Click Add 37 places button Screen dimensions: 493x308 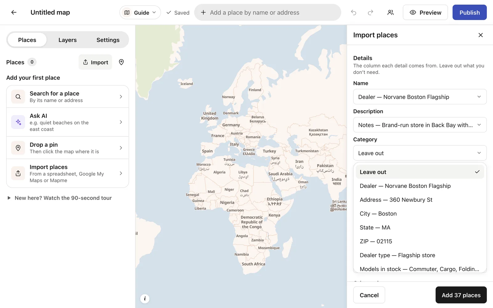pos(461,295)
